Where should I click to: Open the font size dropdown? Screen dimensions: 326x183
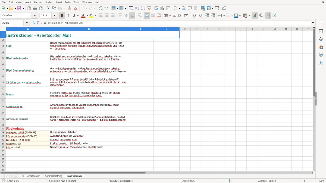click(55, 16)
